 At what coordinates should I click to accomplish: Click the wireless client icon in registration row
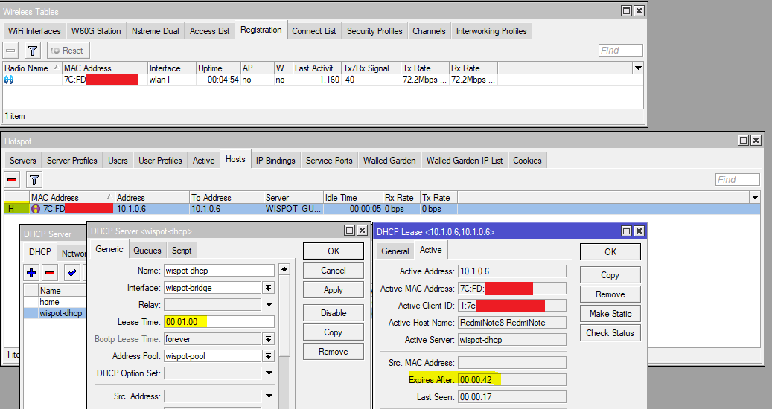(9, 80)
